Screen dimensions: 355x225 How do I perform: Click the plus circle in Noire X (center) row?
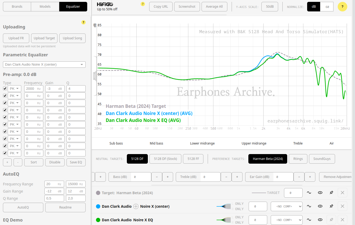136,206
